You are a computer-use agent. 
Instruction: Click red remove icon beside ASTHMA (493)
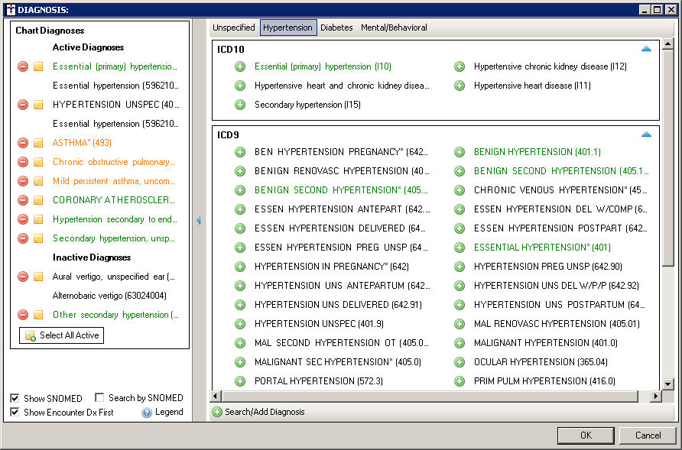coord(23,143)
